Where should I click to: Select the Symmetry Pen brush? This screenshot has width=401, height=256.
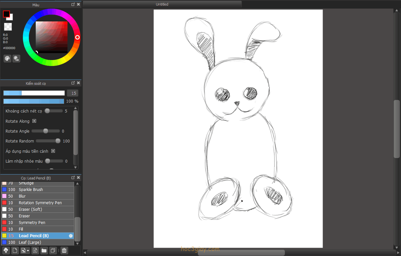coord(32,223)
